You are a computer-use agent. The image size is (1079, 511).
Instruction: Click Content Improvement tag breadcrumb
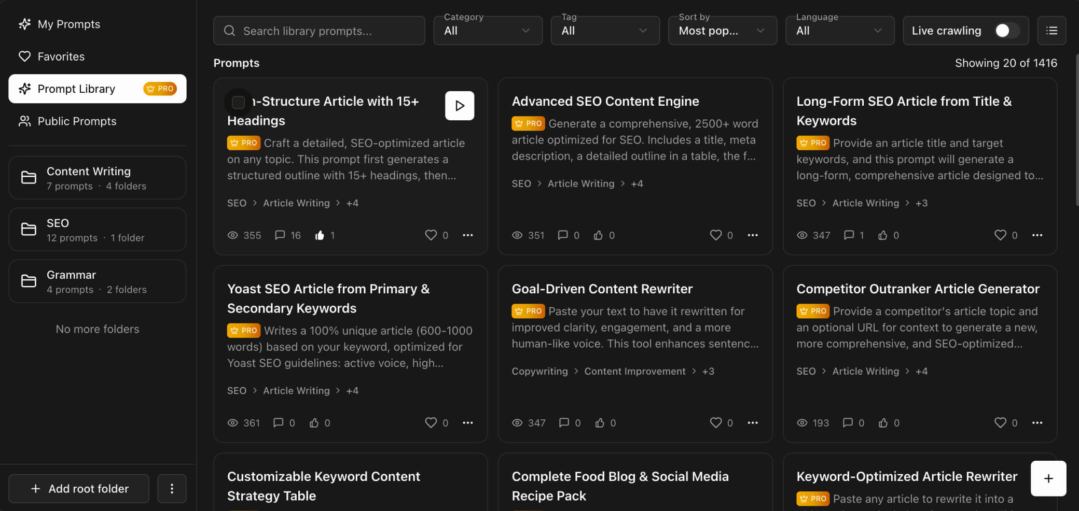[635, 372]
